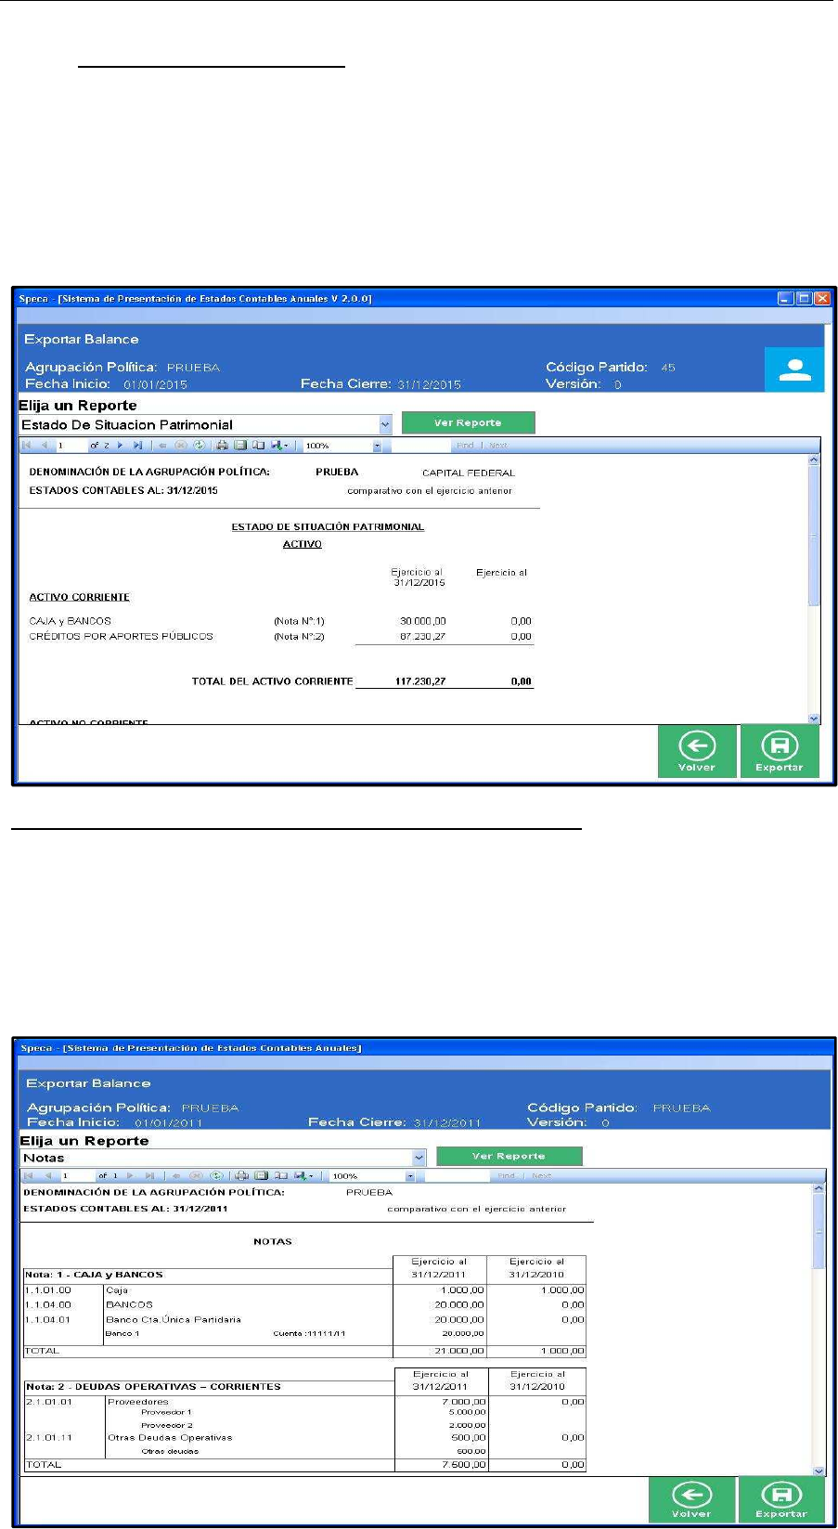Click find text field in Notas toolbar
This screenshot has height=1529, width=838.
click(456, 1175)
